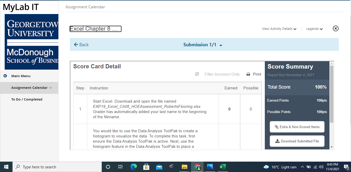Image resolution: width=351 pixels, height=172 pixels.
Task: Click the Main Menu back chevron icon
Action: 5,76
